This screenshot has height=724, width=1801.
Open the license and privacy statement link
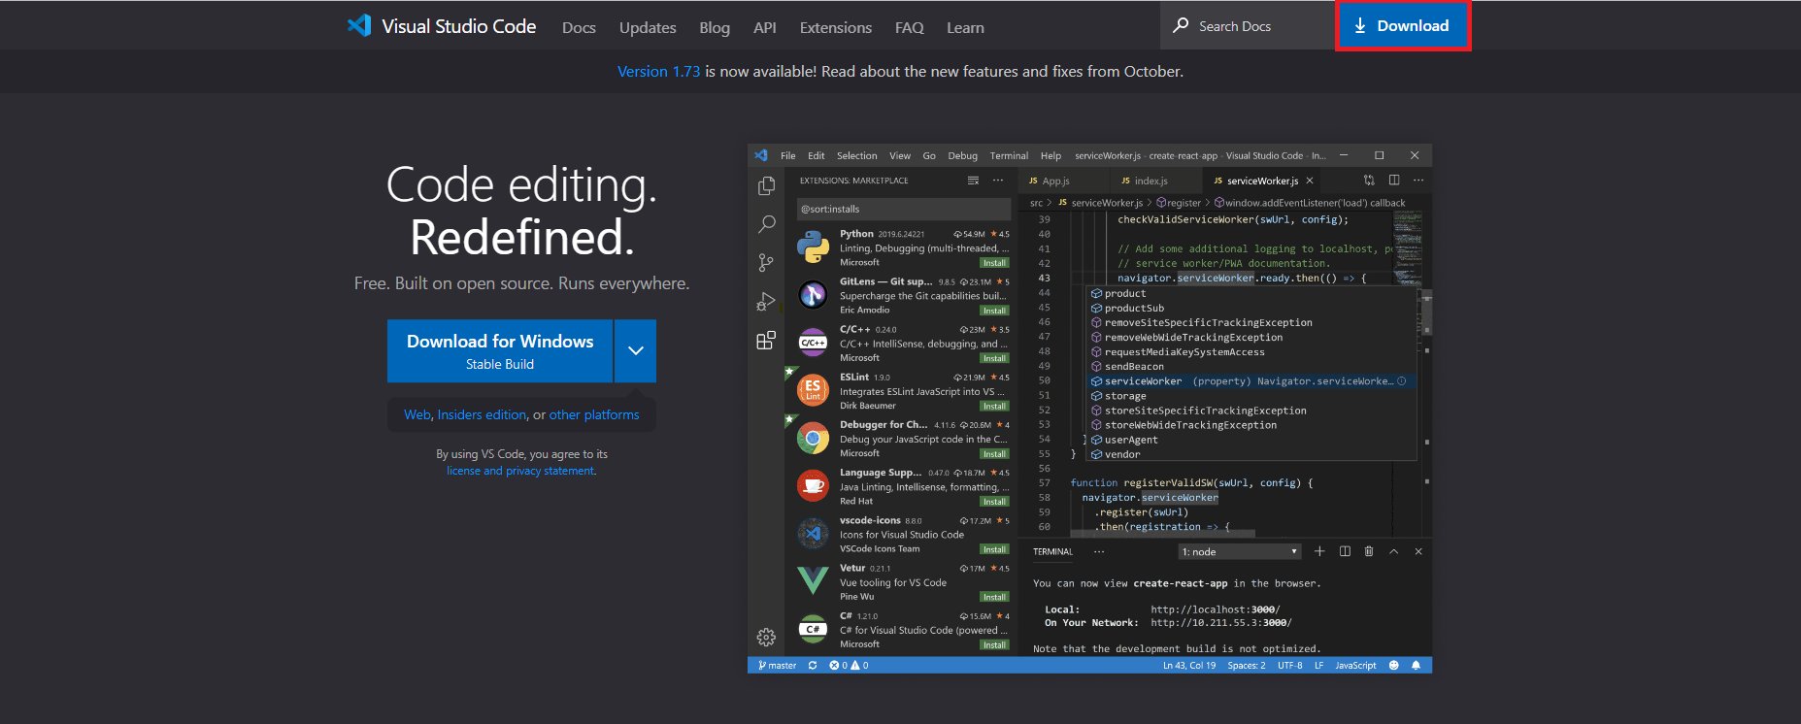(520, 471)
